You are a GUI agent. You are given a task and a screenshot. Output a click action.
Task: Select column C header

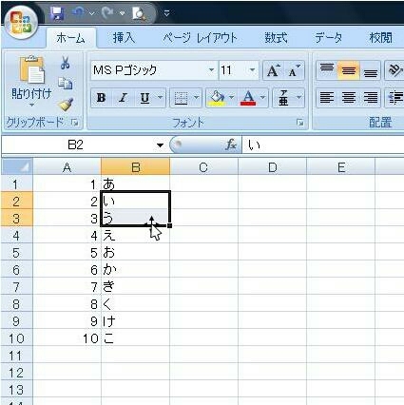coord(203,167)
